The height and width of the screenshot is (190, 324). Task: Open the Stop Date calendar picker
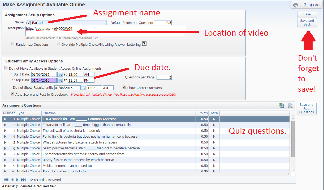(60, 80)
